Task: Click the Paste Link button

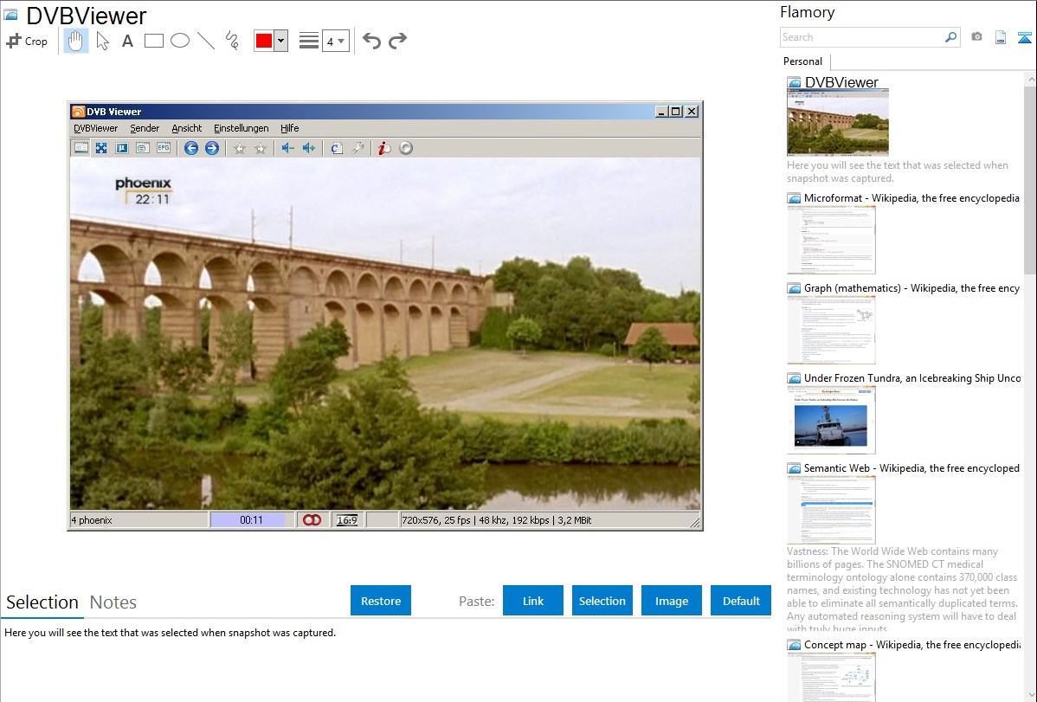Action: (x=533, y=601)
